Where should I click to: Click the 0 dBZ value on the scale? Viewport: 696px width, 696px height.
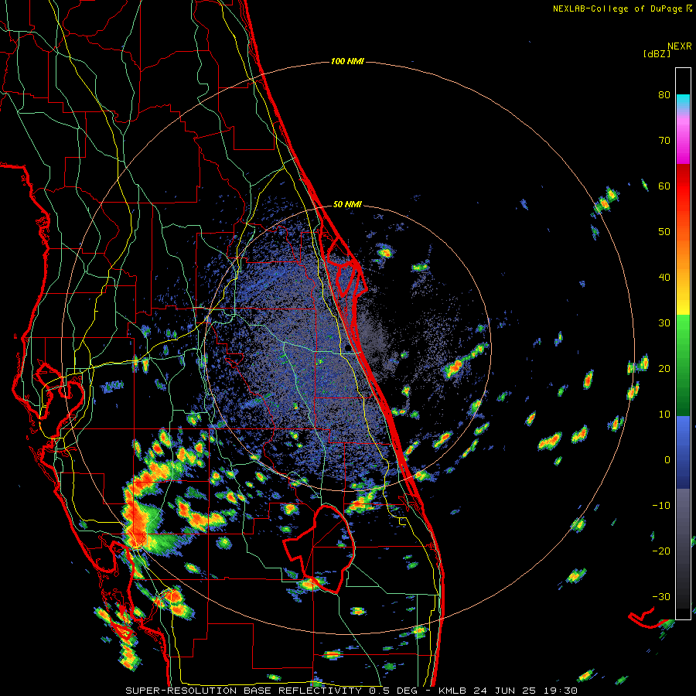[x=667, y=460]
